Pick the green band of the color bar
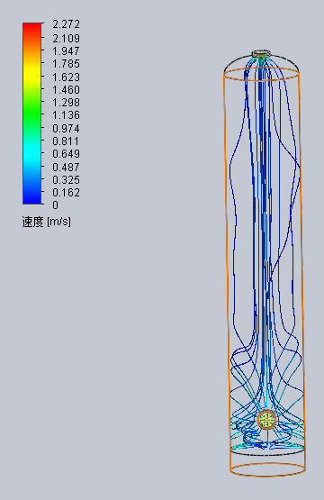This screenshot has width=324, height=500. click(31, 112)
